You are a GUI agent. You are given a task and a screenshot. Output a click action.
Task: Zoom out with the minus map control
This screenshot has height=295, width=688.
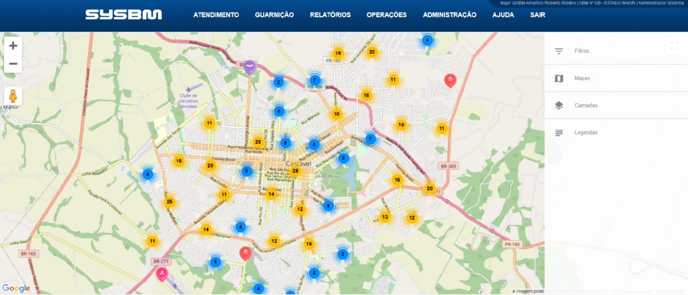[x=13, y=63]
